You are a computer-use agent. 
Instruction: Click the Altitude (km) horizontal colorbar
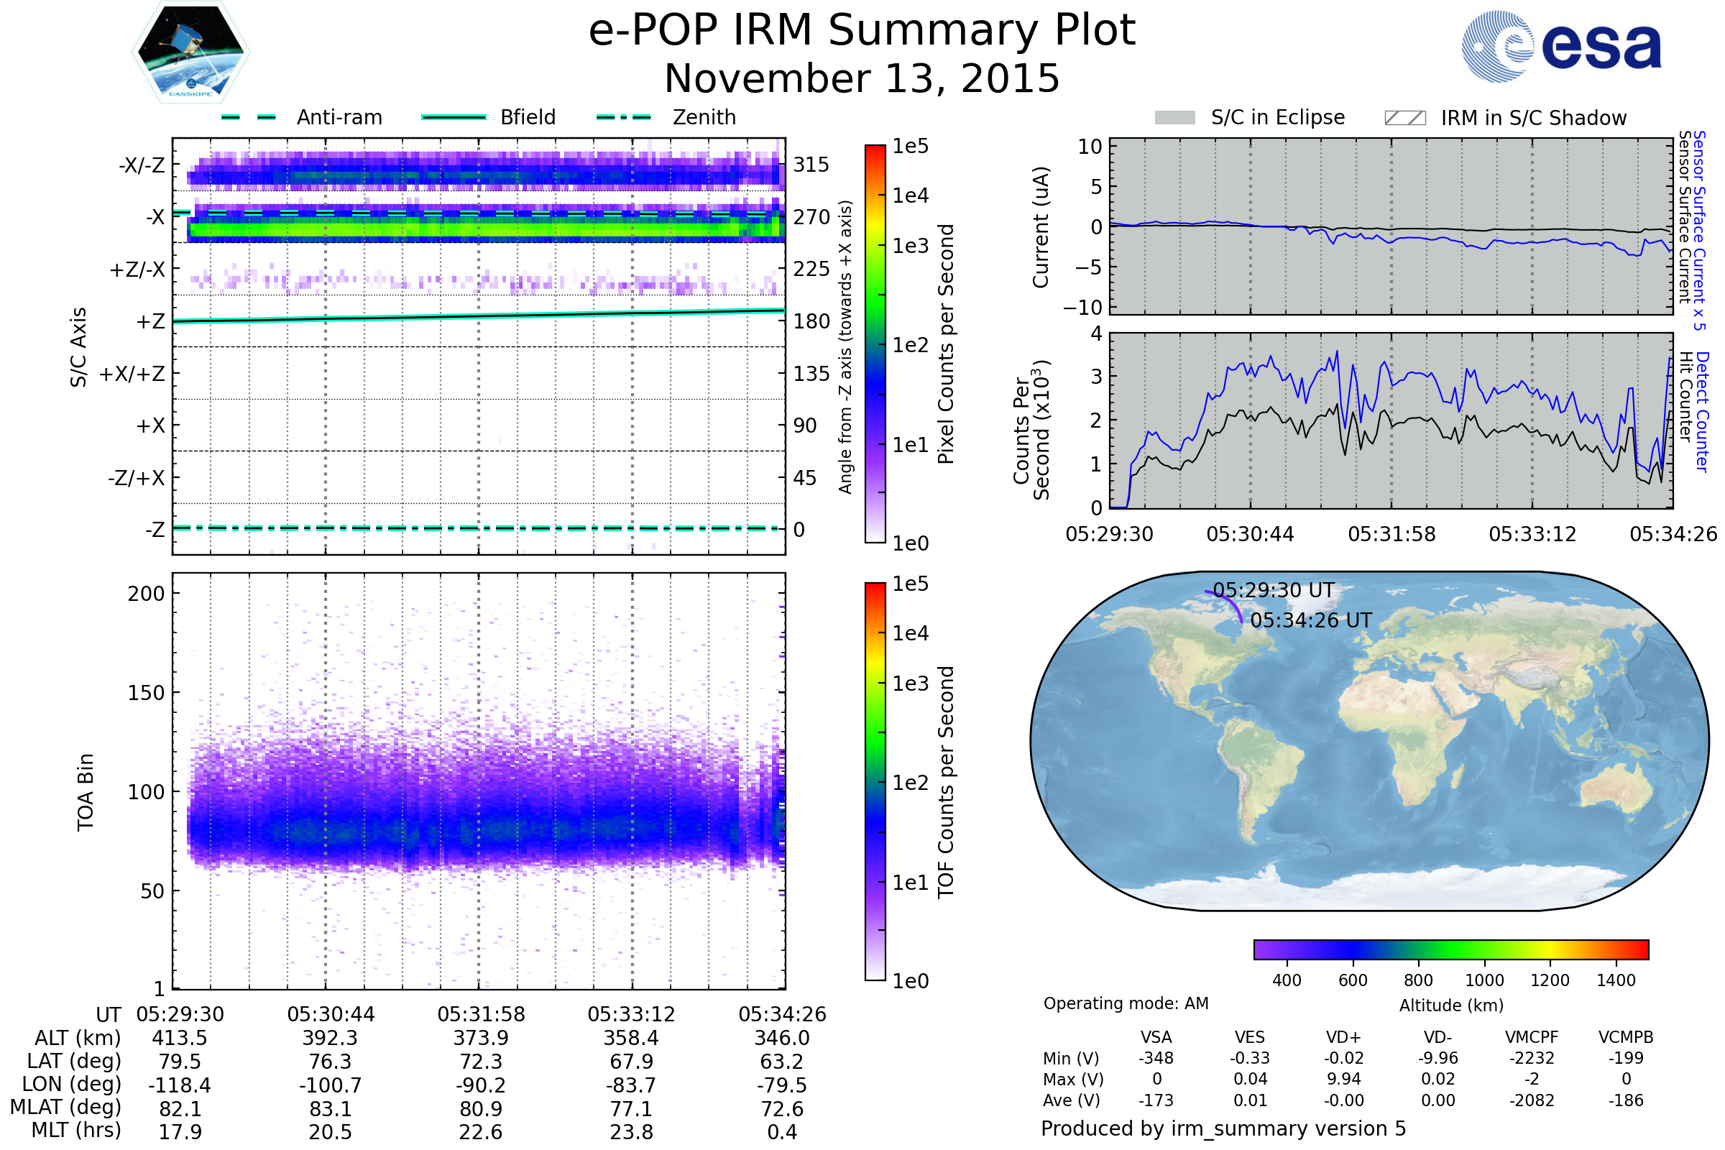(x=1450, y=949)
